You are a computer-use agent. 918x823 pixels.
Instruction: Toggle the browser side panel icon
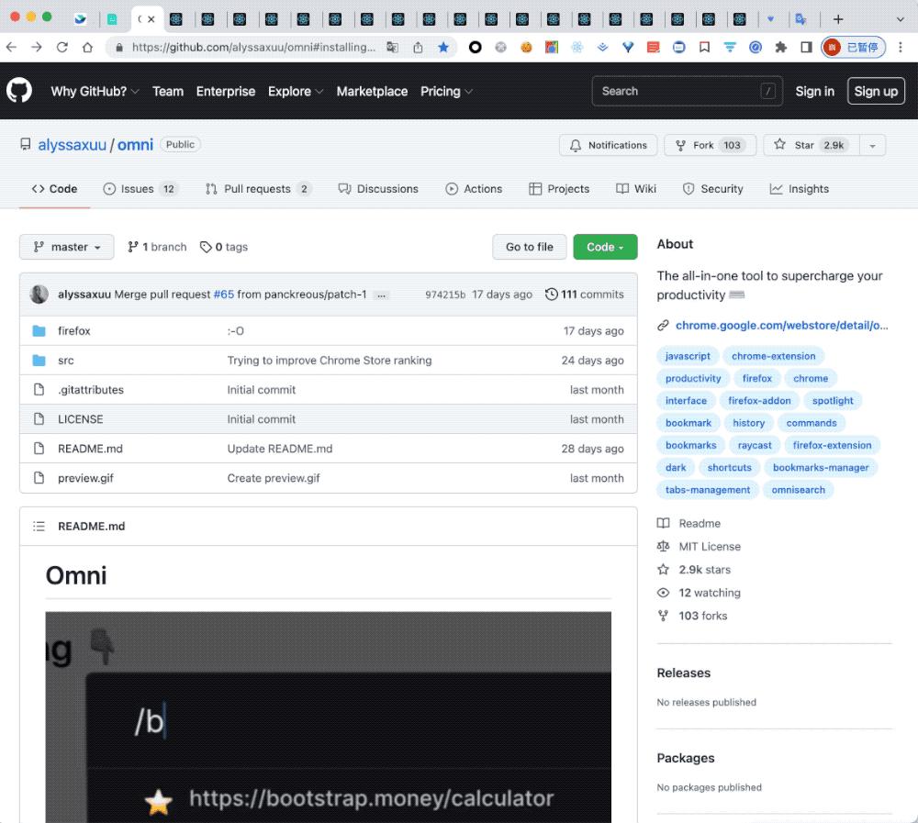[806, 48]
